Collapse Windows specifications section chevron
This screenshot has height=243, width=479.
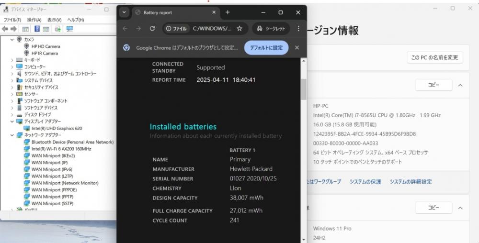click(460, 208)
